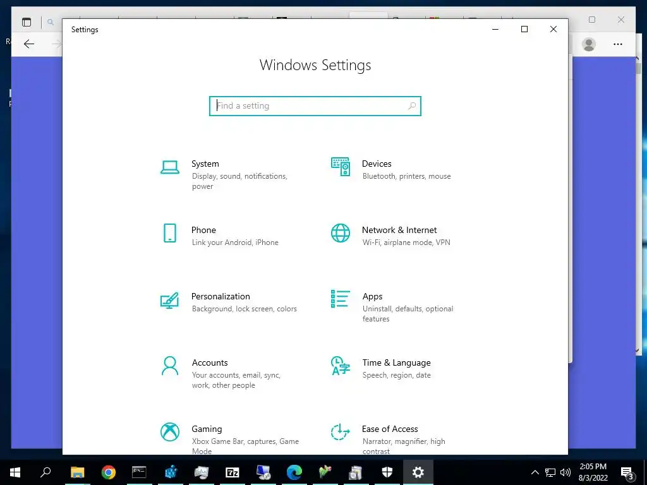Open File Explorer from the taskbar
This screenshot has width=647, height=485.
click(77, 472)
